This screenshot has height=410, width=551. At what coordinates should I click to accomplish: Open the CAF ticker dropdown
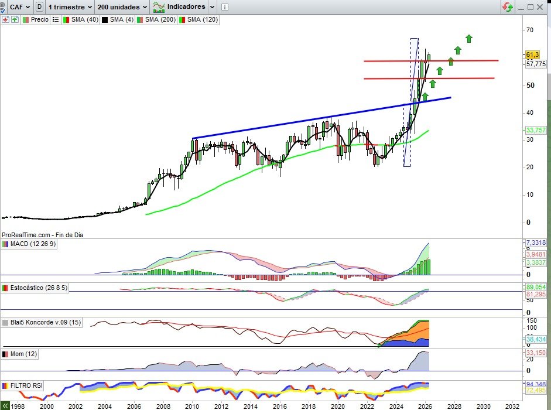pyautogui.click(x=20, y=6)
